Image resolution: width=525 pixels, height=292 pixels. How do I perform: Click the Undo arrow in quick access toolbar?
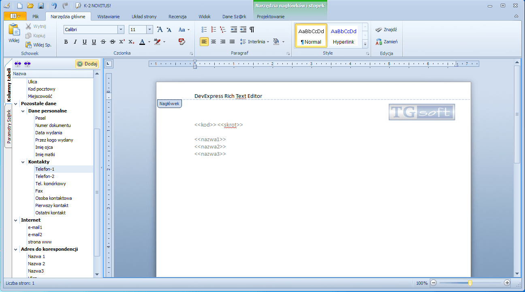point(54,6)
